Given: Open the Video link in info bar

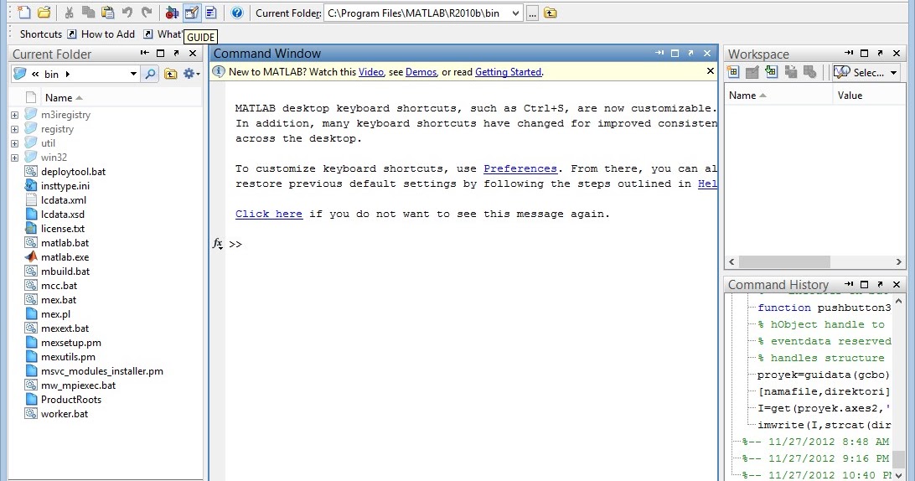Looking at the screenshot, I should (x=371, y=72).
